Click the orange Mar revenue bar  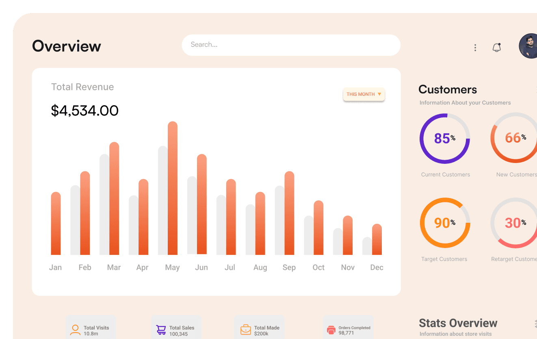tap(114, 198)
